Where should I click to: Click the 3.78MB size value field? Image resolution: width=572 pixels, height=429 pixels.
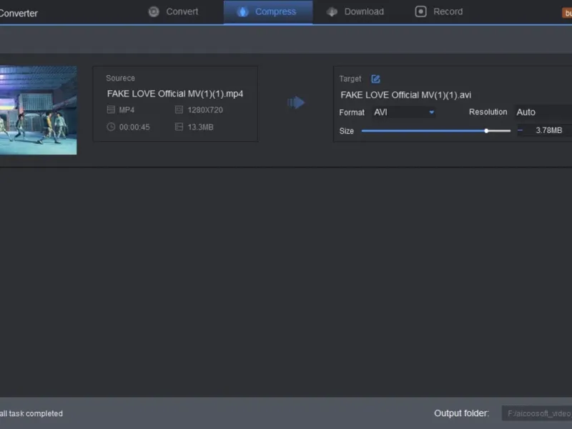tap(548, 130)
